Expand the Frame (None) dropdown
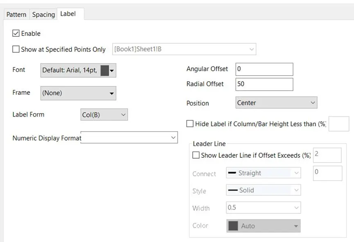This screenshot has height=242, width=354. [x=78, y=93]
